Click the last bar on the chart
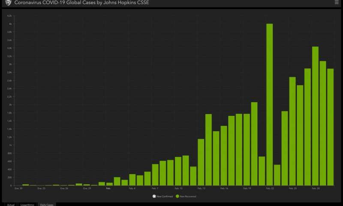This screenshot has height=206, width=343. point(330,127)
